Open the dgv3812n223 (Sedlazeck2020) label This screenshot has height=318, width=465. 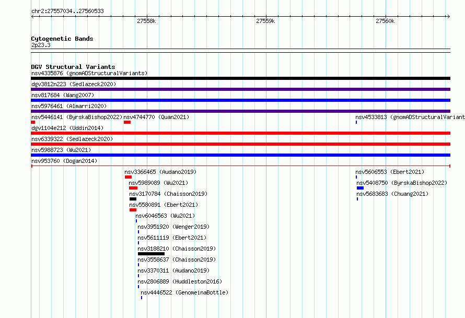click(74, 84)
